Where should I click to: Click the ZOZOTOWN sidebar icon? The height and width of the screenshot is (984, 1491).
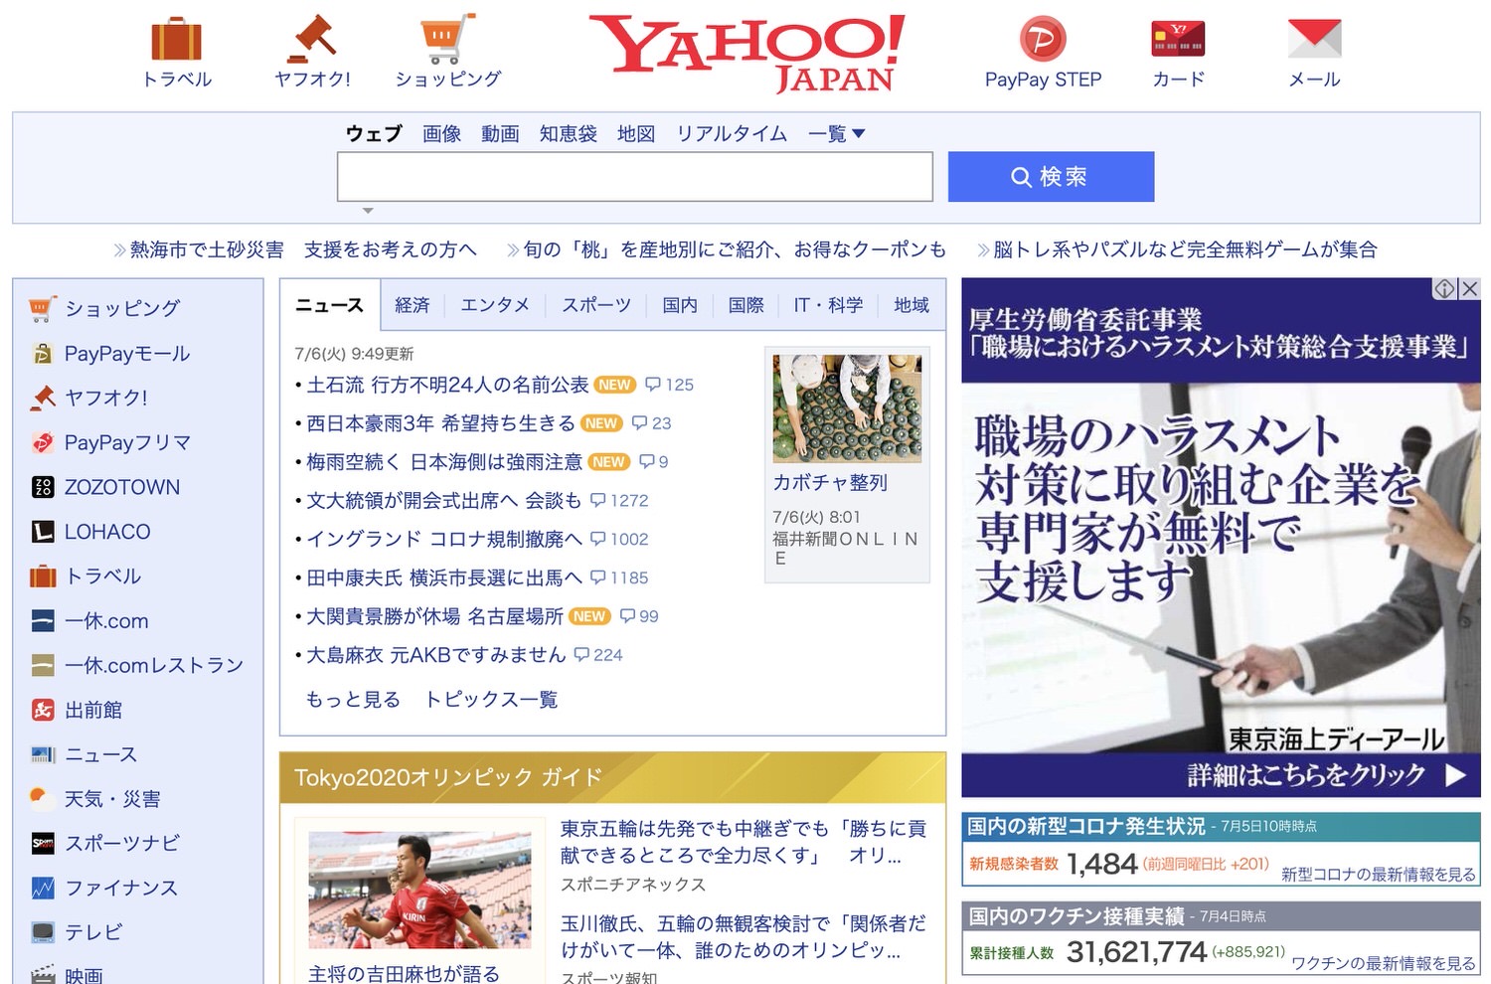(x=42, y=487)
